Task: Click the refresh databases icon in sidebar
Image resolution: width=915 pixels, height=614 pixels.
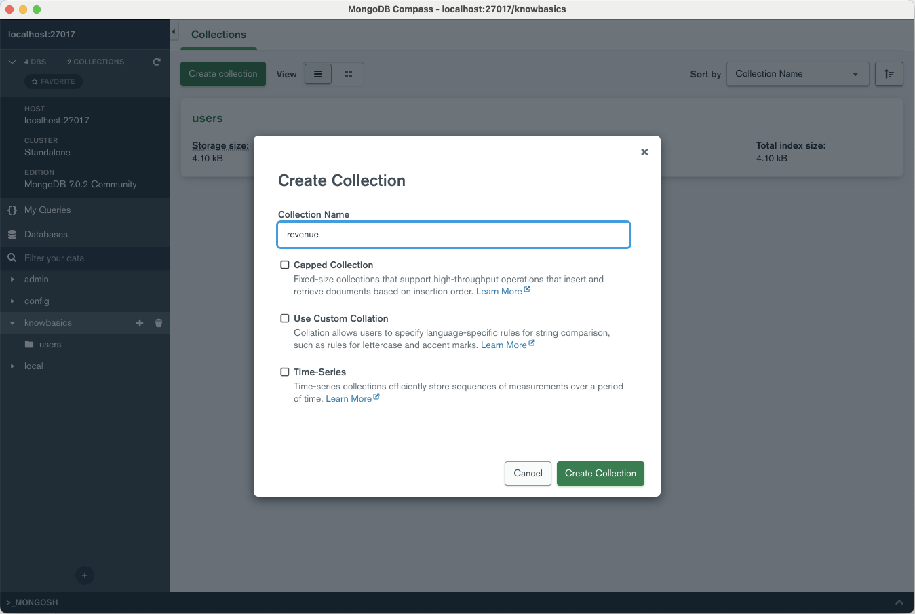Action: (x=157, y=62)
